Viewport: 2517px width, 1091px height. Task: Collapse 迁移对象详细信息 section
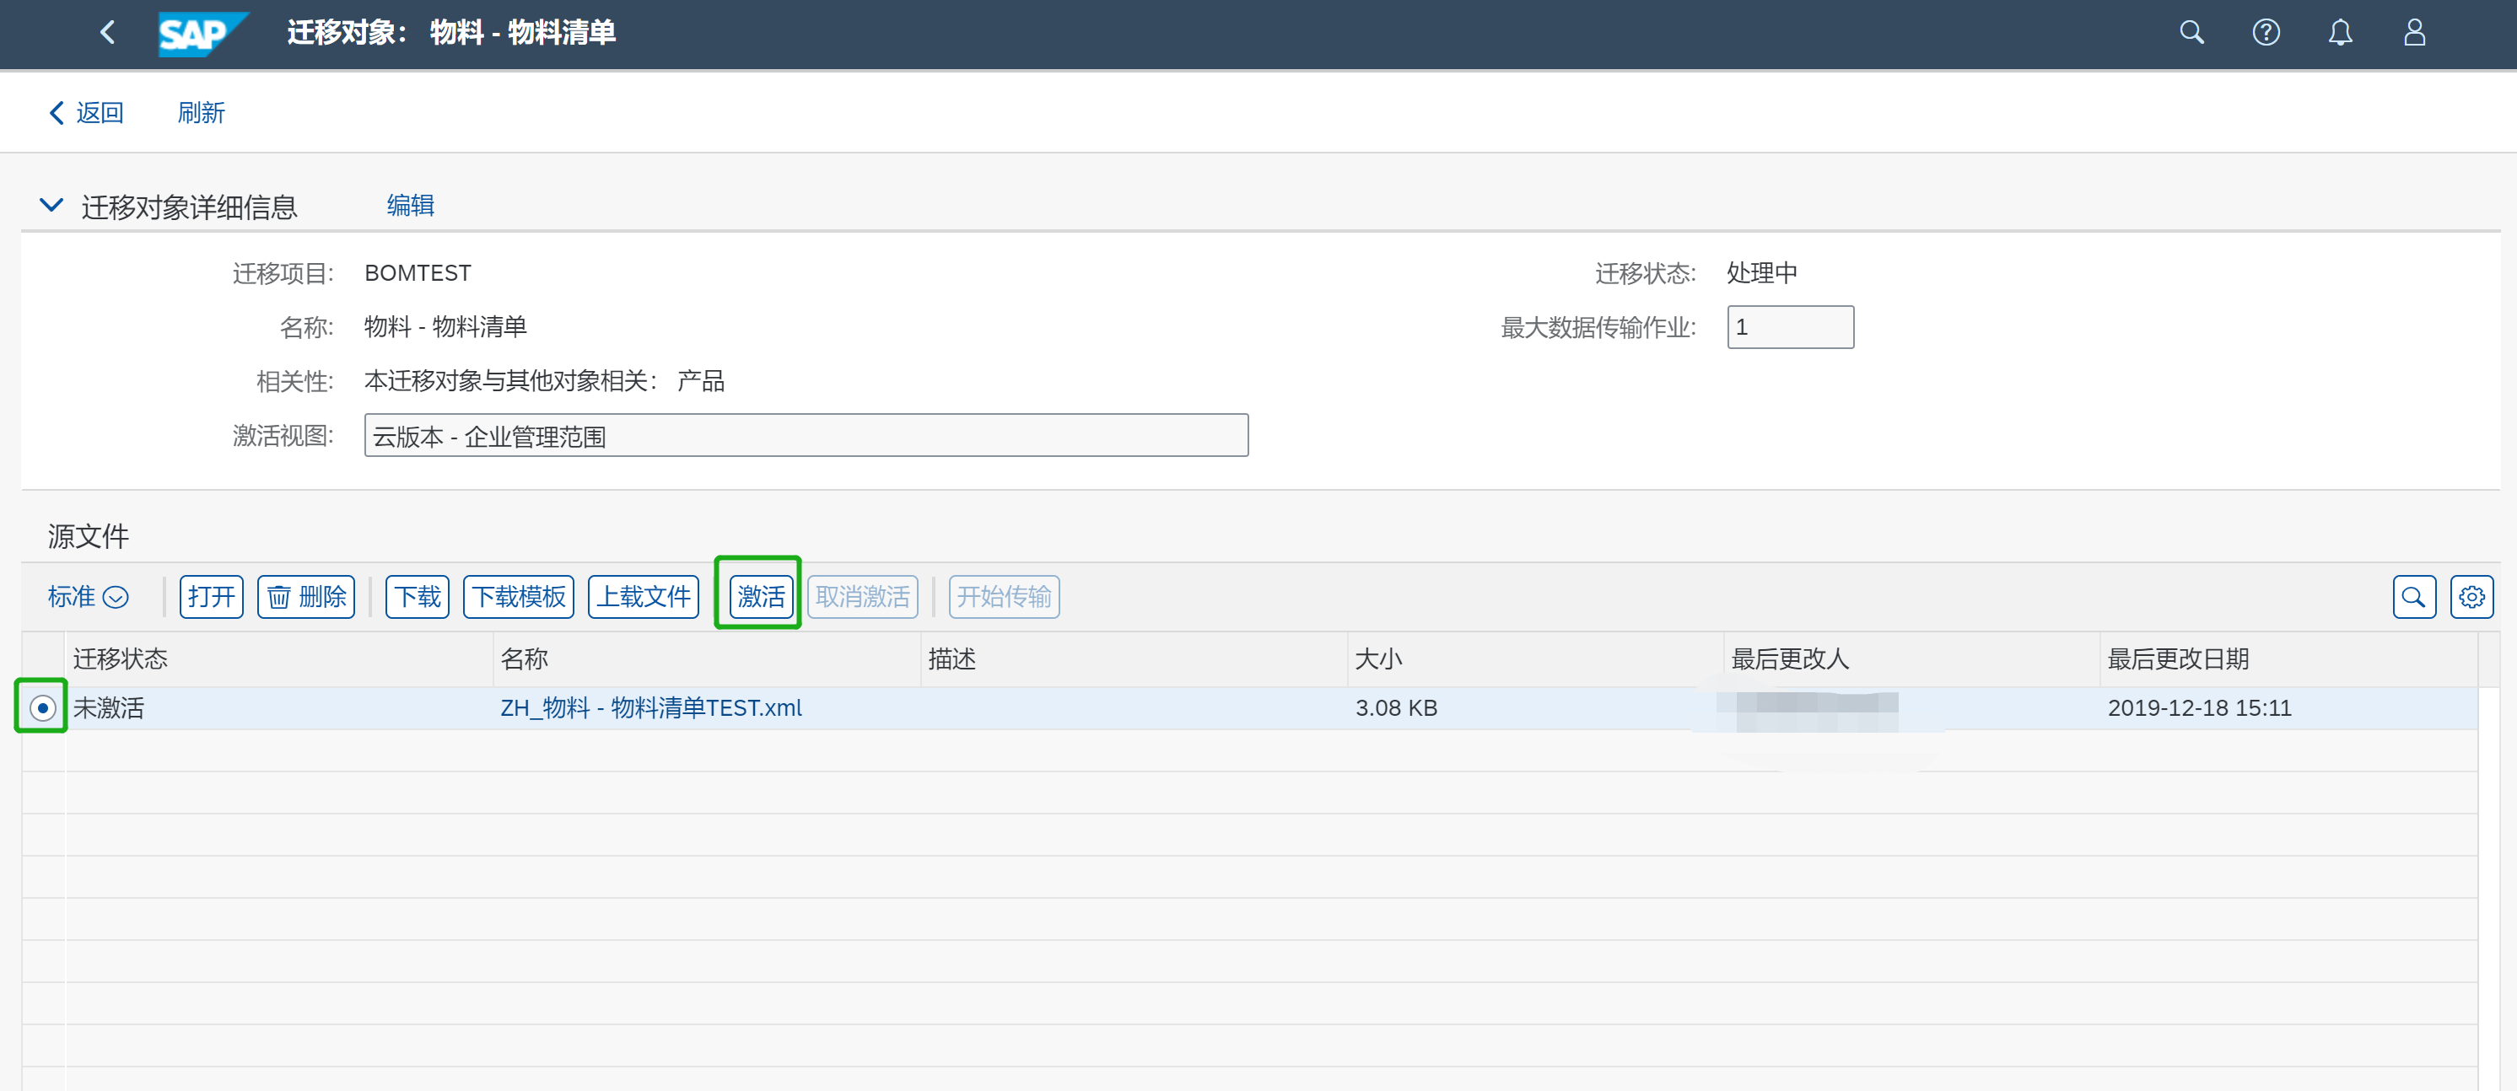[x=51, y=205]
